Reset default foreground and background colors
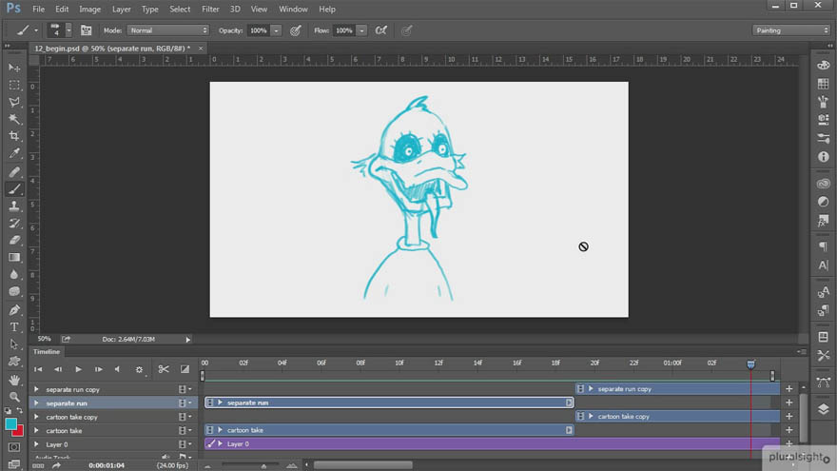Image resolution: width=837 pixels, height=471 pixels. pyautogui.click(x=8, y=410)
